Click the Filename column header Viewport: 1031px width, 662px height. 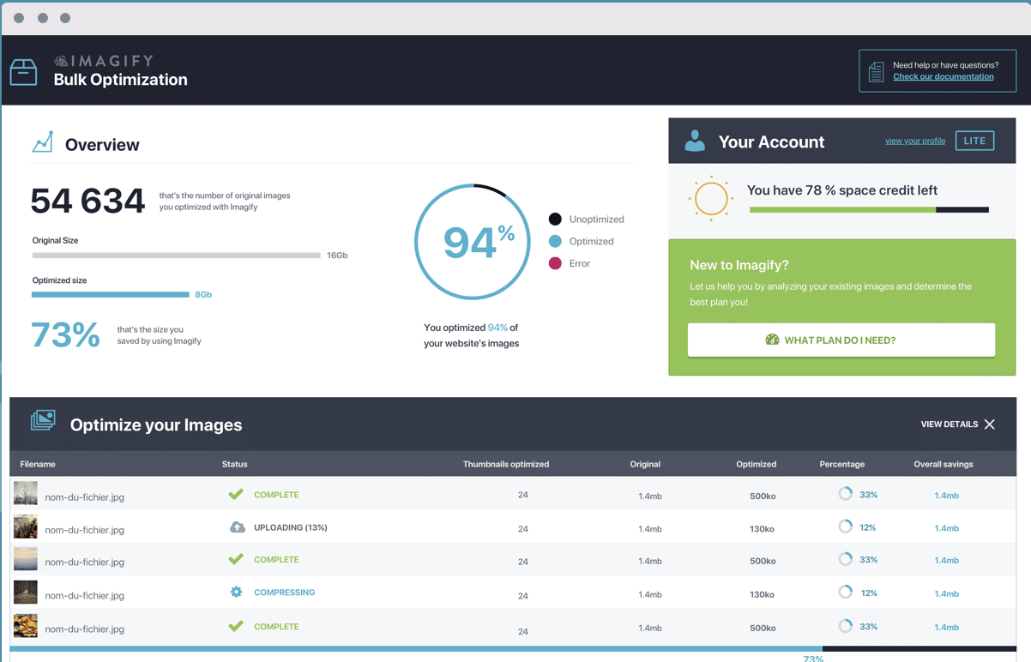pos(38,464)
